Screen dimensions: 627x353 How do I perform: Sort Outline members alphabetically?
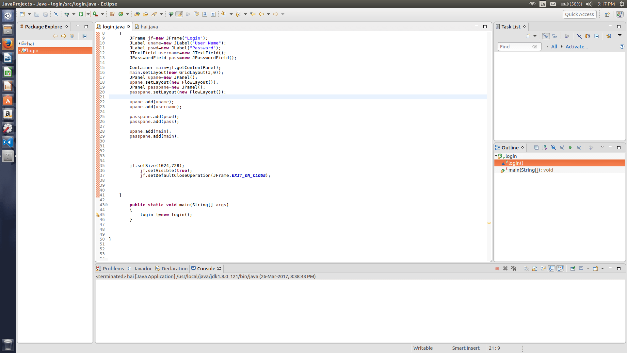pos(545,148)
